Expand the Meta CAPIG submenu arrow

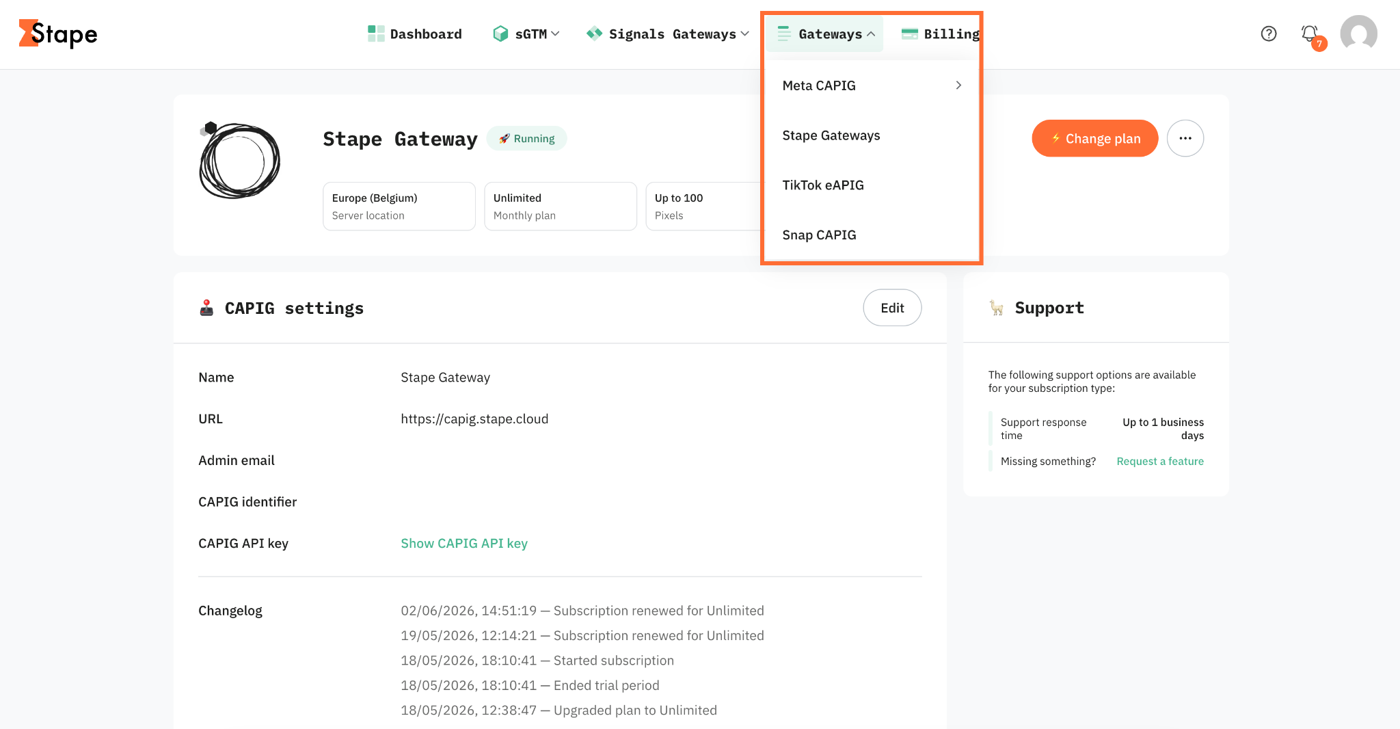click(x=958, y=85)
